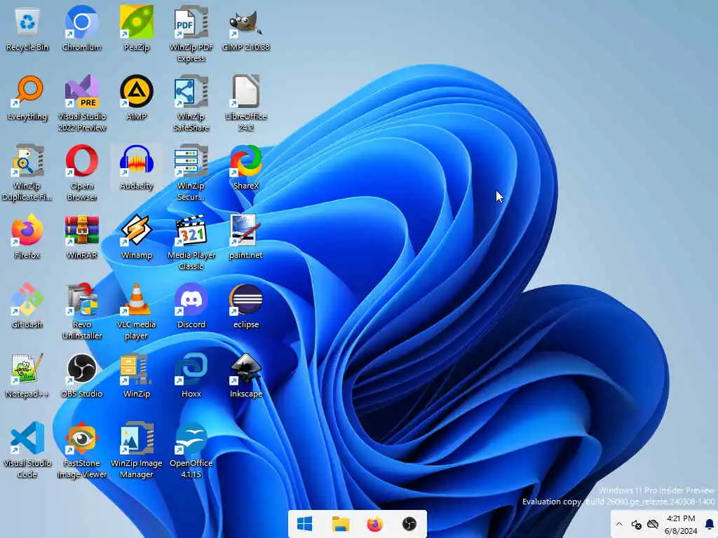Click the Everything search shortcut
The width and height of the screenshot is (718, 538).
tap(27, 98)
